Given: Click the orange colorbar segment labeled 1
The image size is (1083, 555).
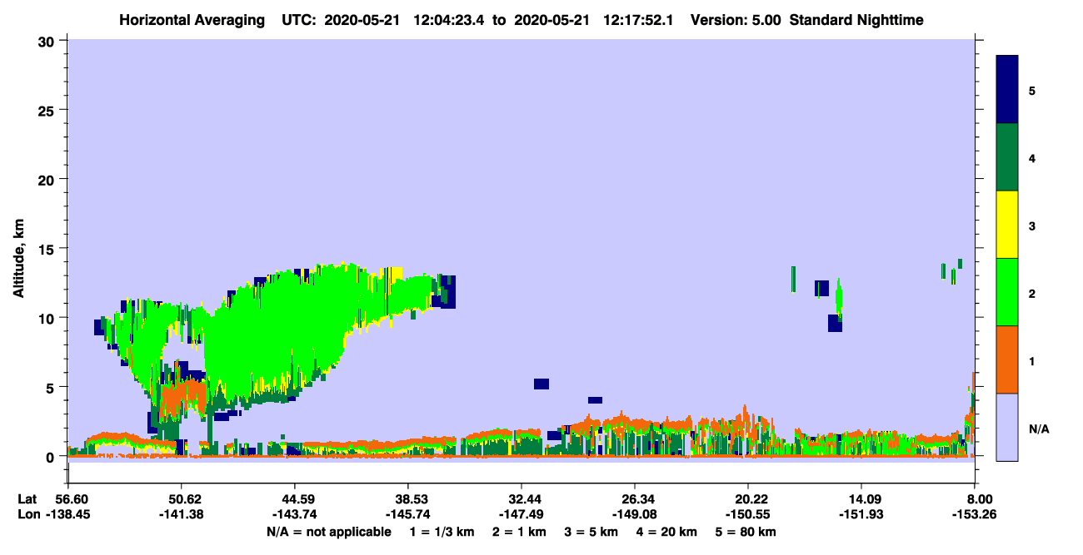Looking at the screenshot, I should (x=1007, y=359).
